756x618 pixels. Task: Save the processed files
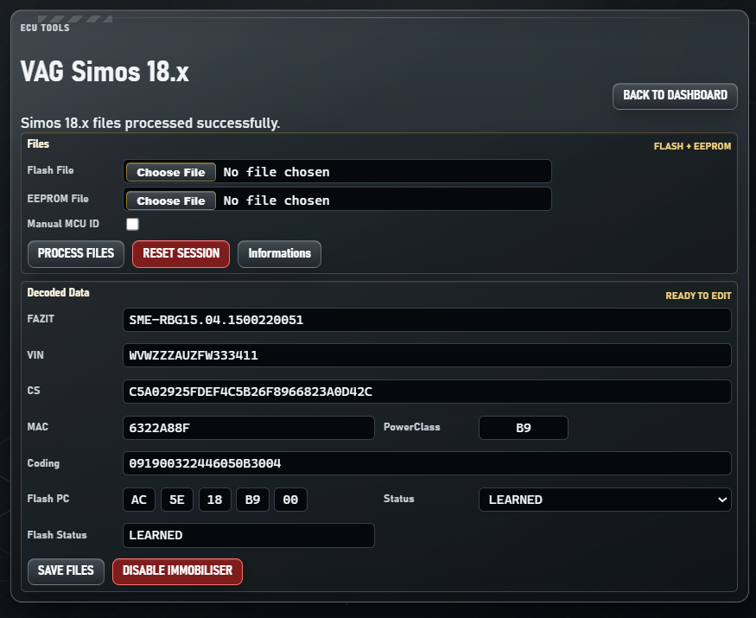coord(66,571)
